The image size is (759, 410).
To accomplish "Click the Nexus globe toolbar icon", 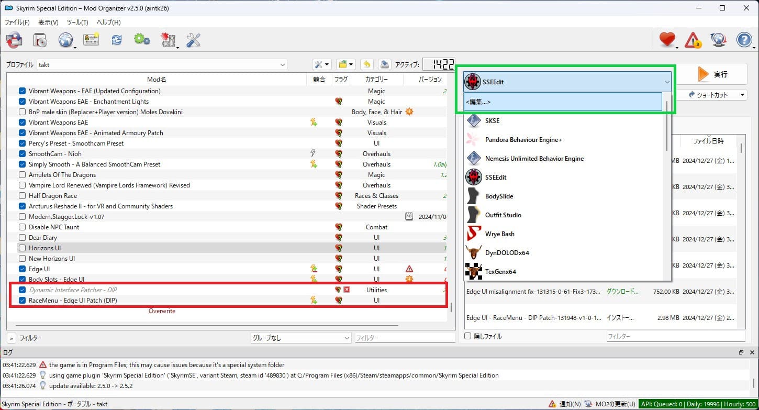I will coord(65,40).
